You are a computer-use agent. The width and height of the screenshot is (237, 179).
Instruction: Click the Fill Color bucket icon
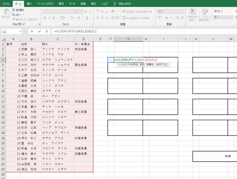72,18
